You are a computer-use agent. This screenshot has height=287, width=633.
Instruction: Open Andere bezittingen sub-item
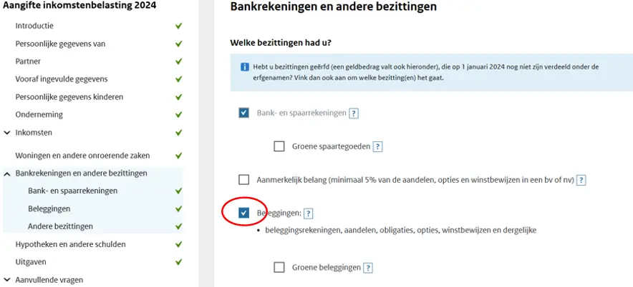click(x=60, y=226)
